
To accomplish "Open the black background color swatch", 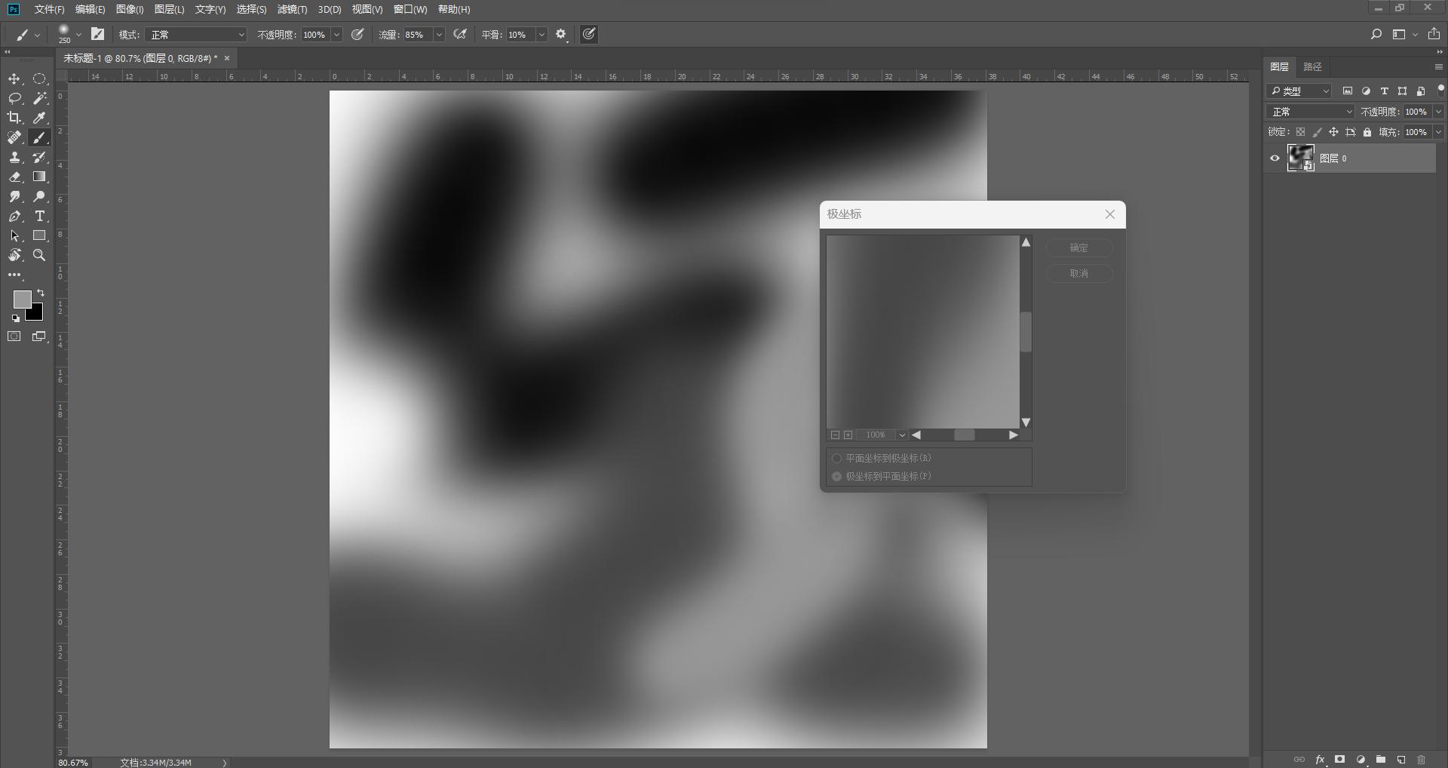I will [36, 314].
